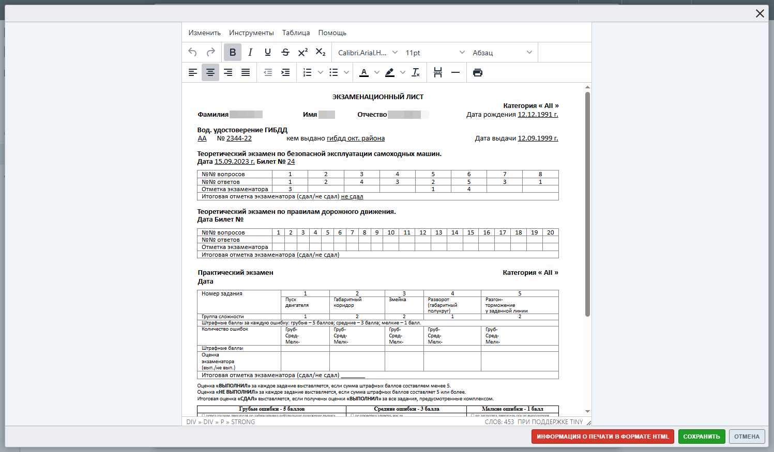Select P in the element path
This screenshot has width=774, height=452.
tap(222, 422)
